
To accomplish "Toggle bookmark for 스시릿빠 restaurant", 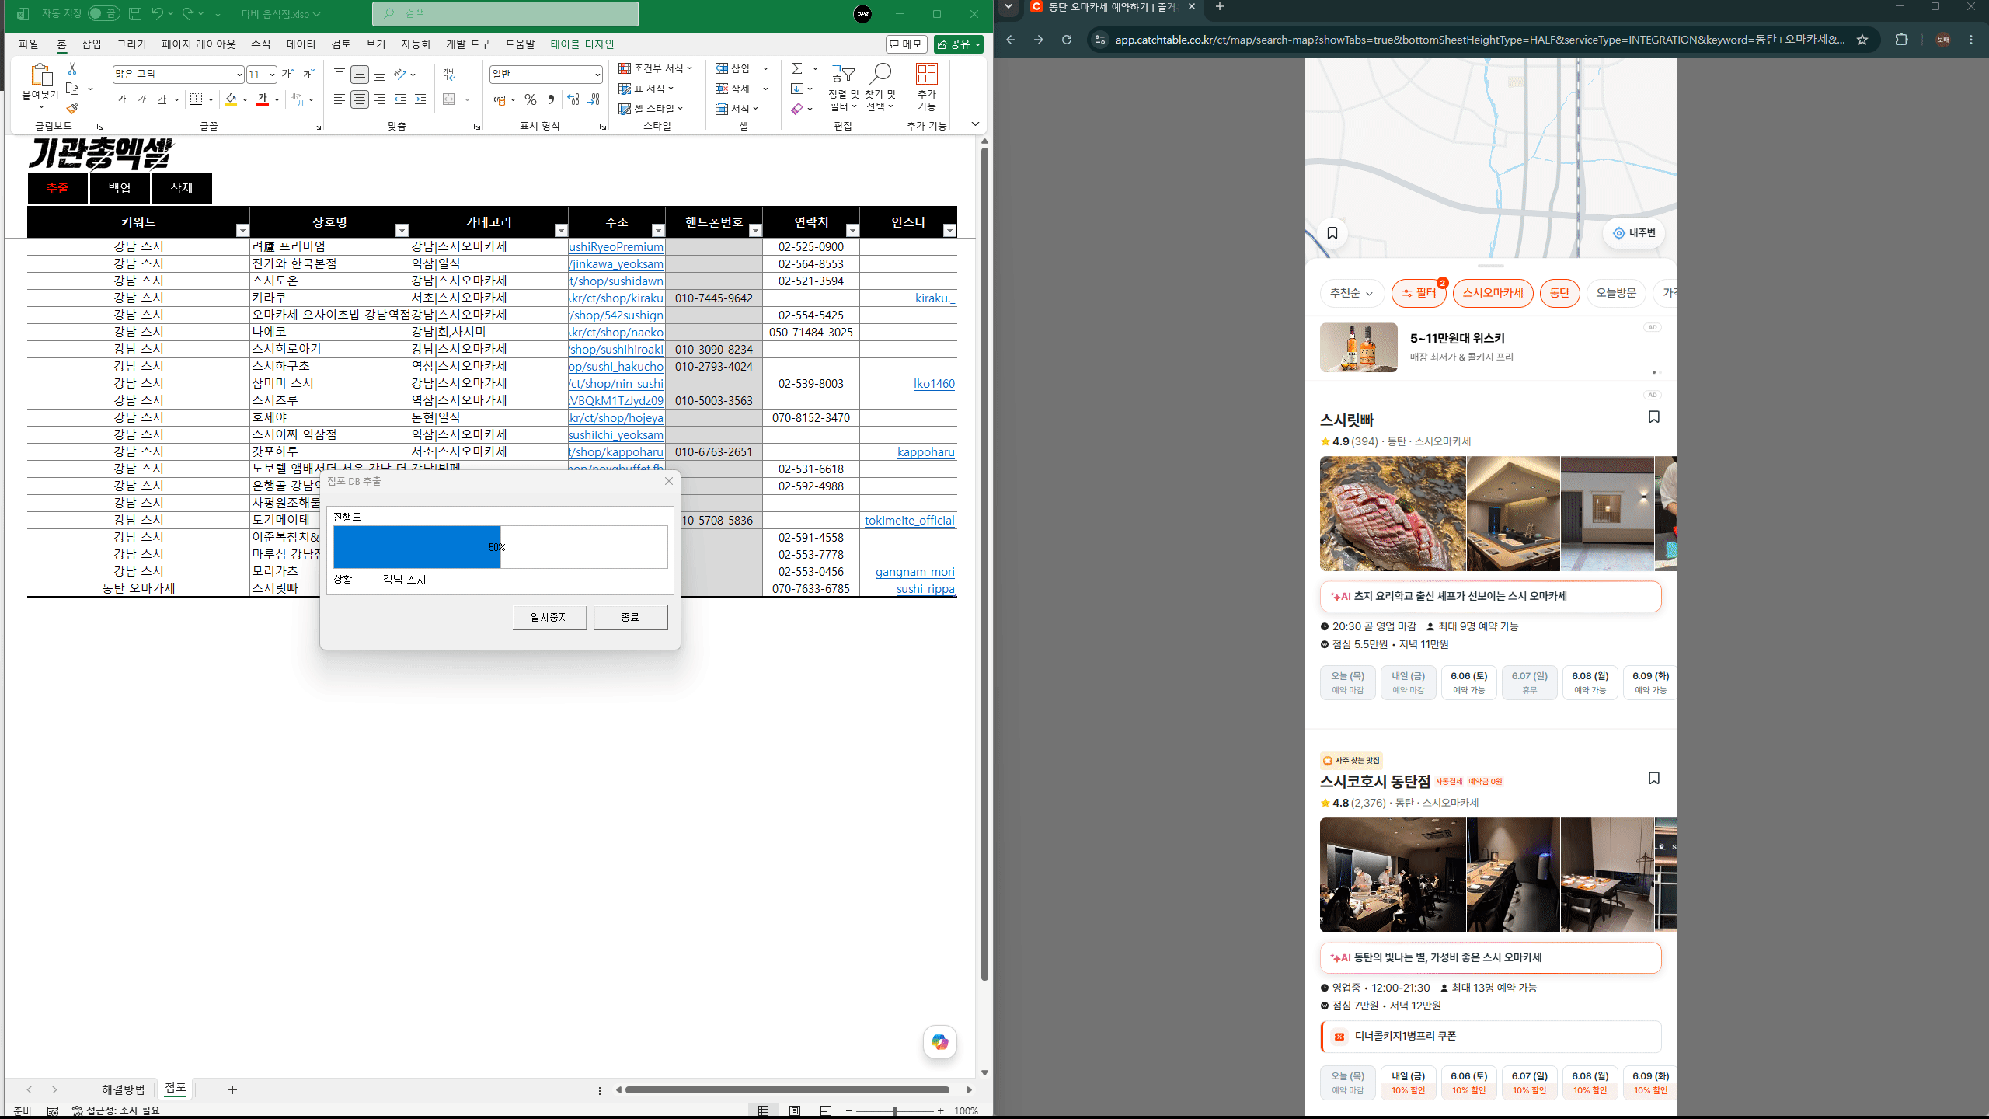I will click(1654, 417).
